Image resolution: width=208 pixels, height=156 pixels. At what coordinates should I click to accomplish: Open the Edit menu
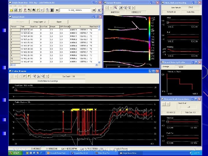[x=15, y=5]
